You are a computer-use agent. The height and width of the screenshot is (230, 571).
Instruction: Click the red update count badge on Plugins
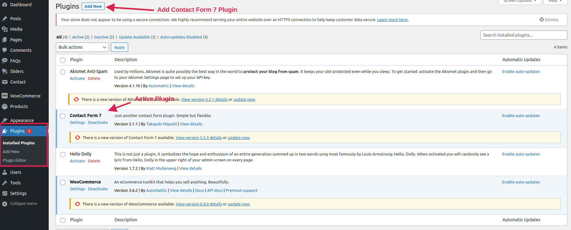[29, 131]
